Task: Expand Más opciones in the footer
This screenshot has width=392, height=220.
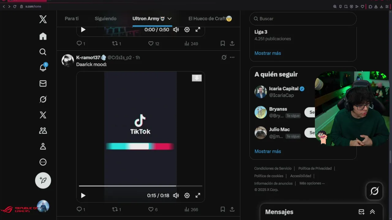Action: pyautogui.click(x=312, y=183)
